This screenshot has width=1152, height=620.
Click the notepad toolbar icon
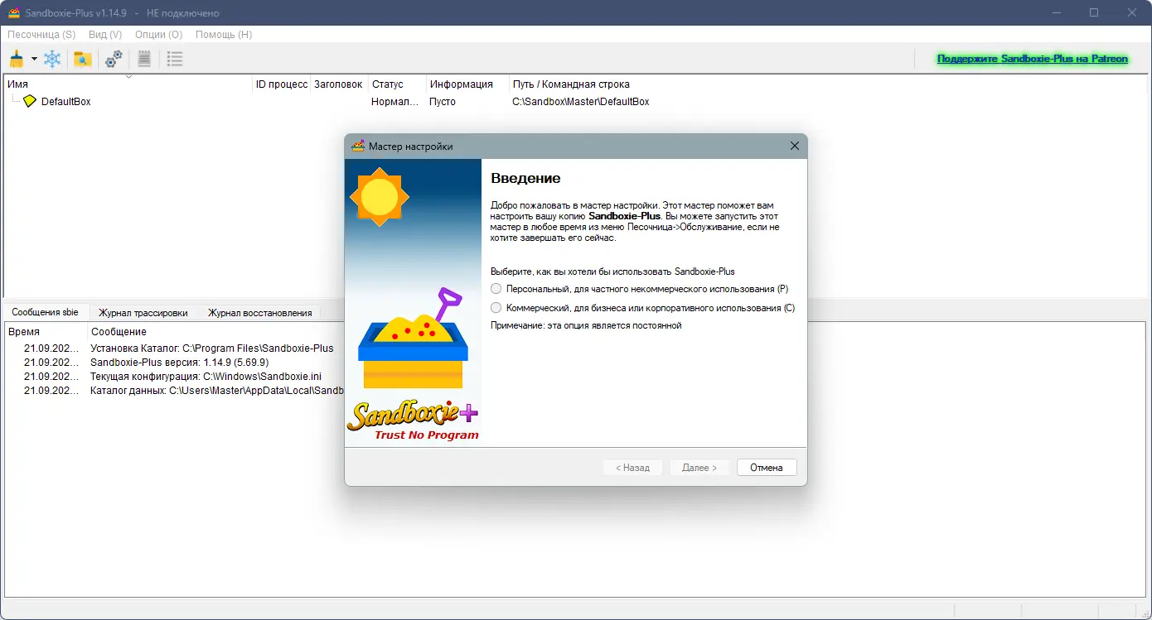click(144, 59)
